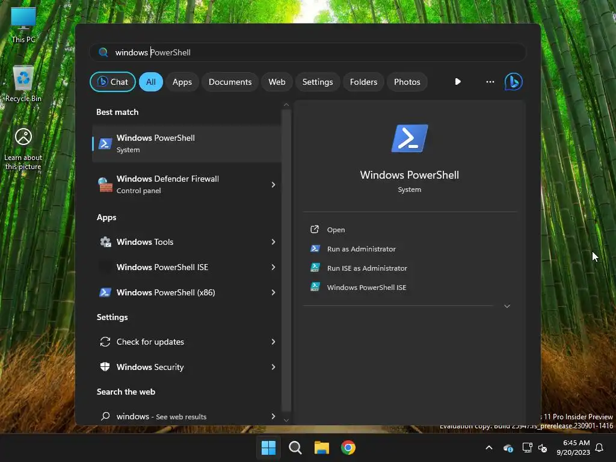
Task: Click Learn about this picture desktop icon
Action: coord(23,149)
